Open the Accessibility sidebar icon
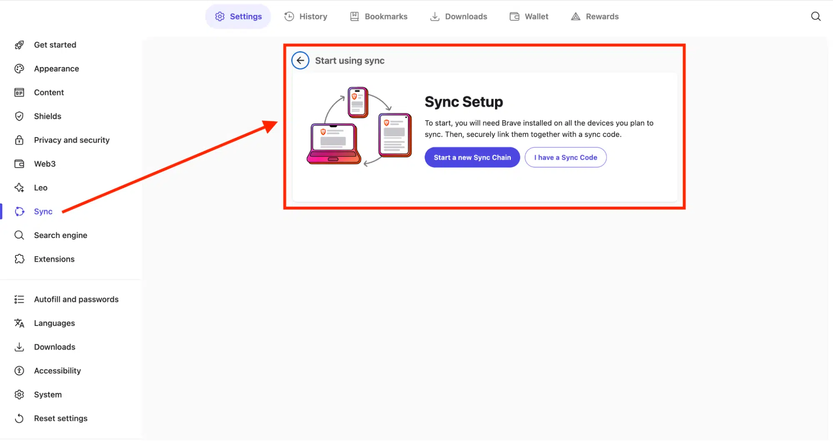This screenshot has height=441, width=833. [x=19, y=371]
